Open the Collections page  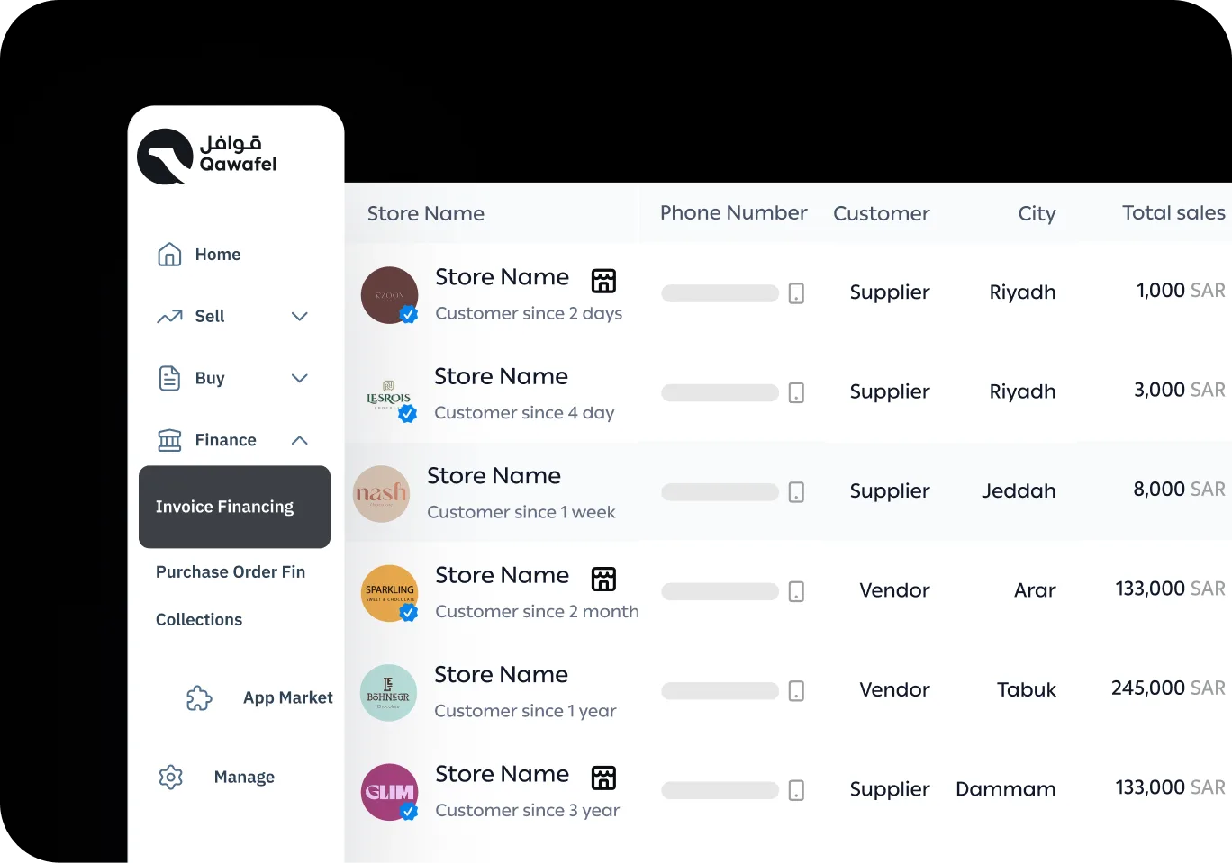(x=199, y=620)
